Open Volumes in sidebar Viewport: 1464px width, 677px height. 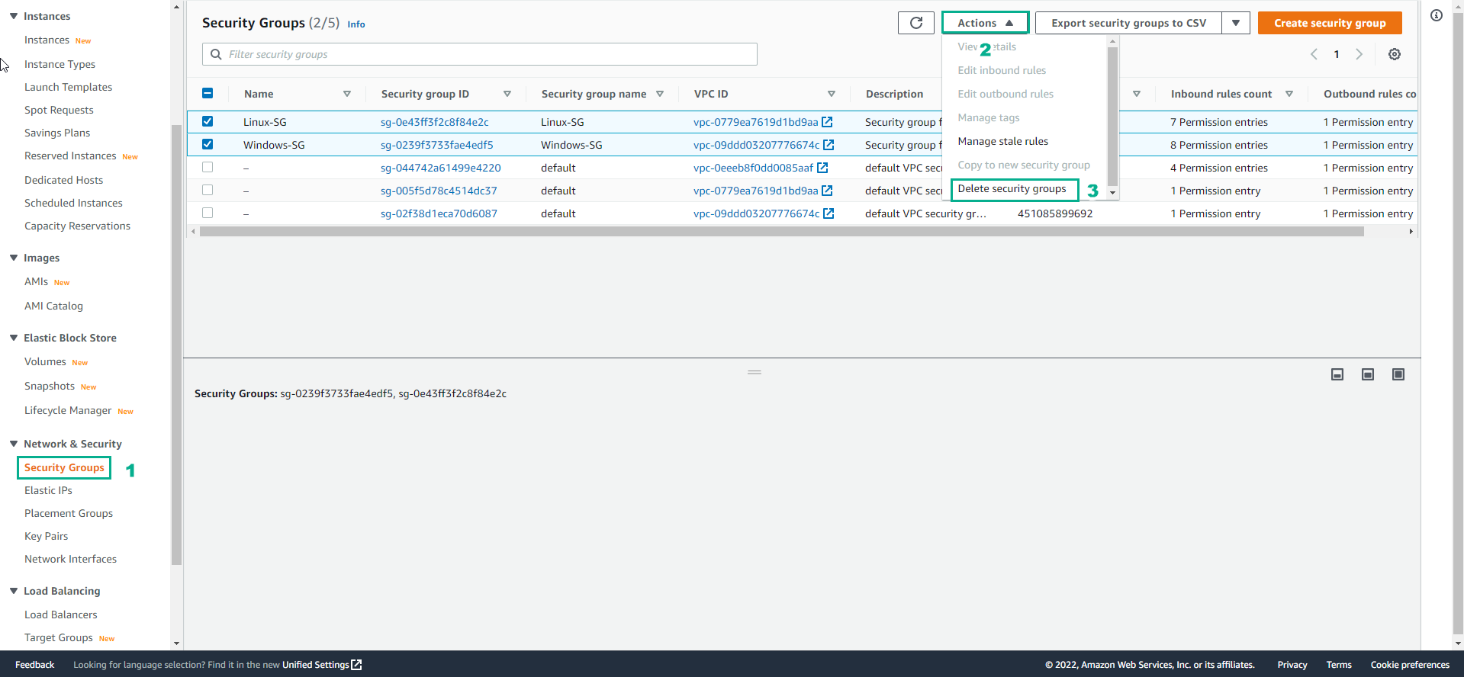click(45, 361)
